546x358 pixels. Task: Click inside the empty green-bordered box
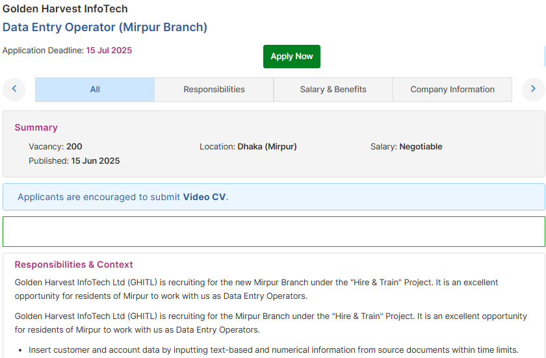(x=274, y=232)
